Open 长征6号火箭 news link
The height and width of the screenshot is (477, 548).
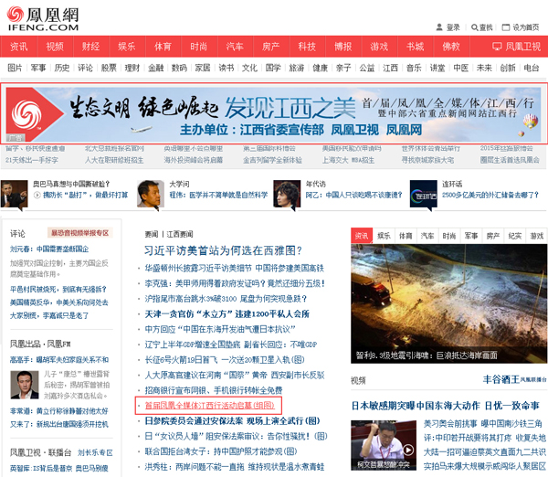[x=225, y=359]
